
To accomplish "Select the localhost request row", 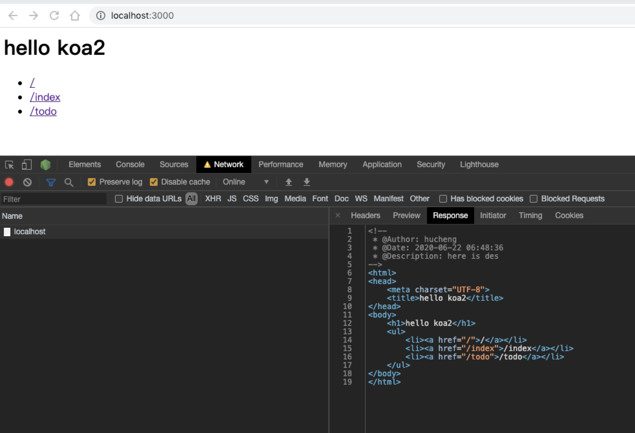I will (164, 232).
